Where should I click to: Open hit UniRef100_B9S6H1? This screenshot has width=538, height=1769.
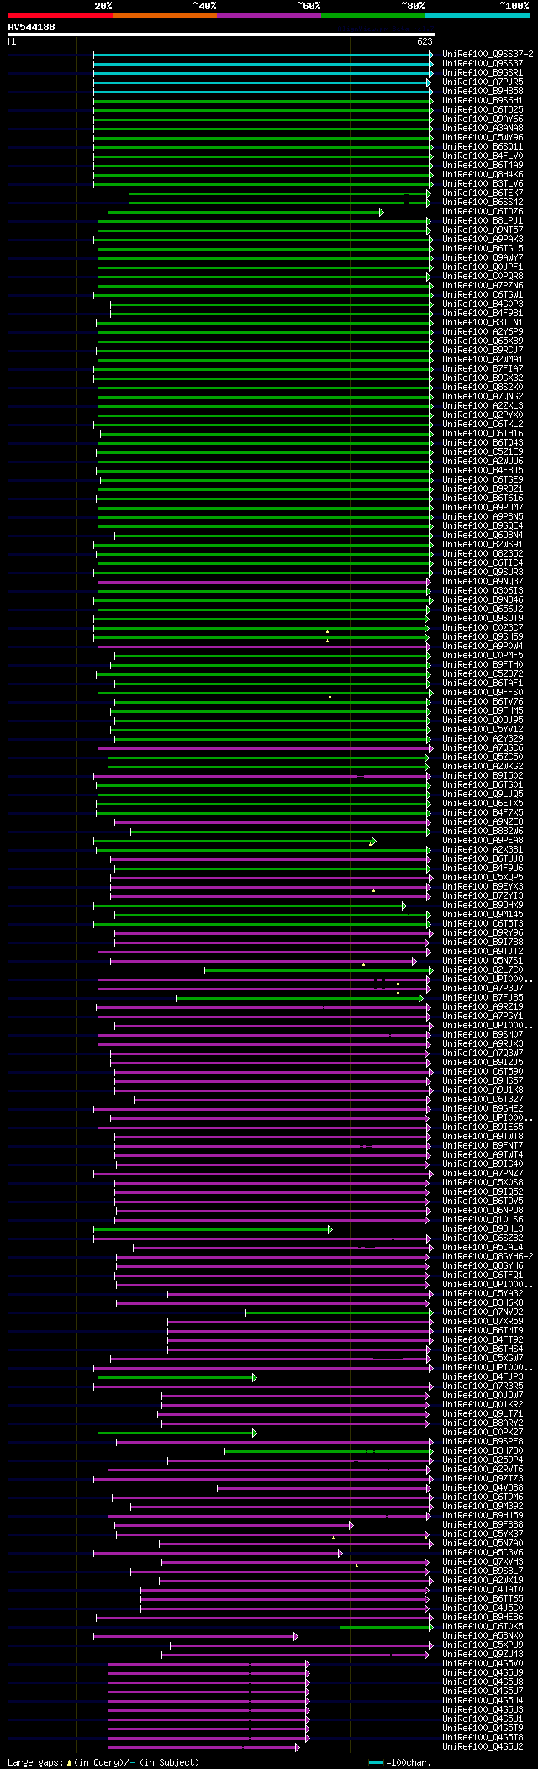483,100
